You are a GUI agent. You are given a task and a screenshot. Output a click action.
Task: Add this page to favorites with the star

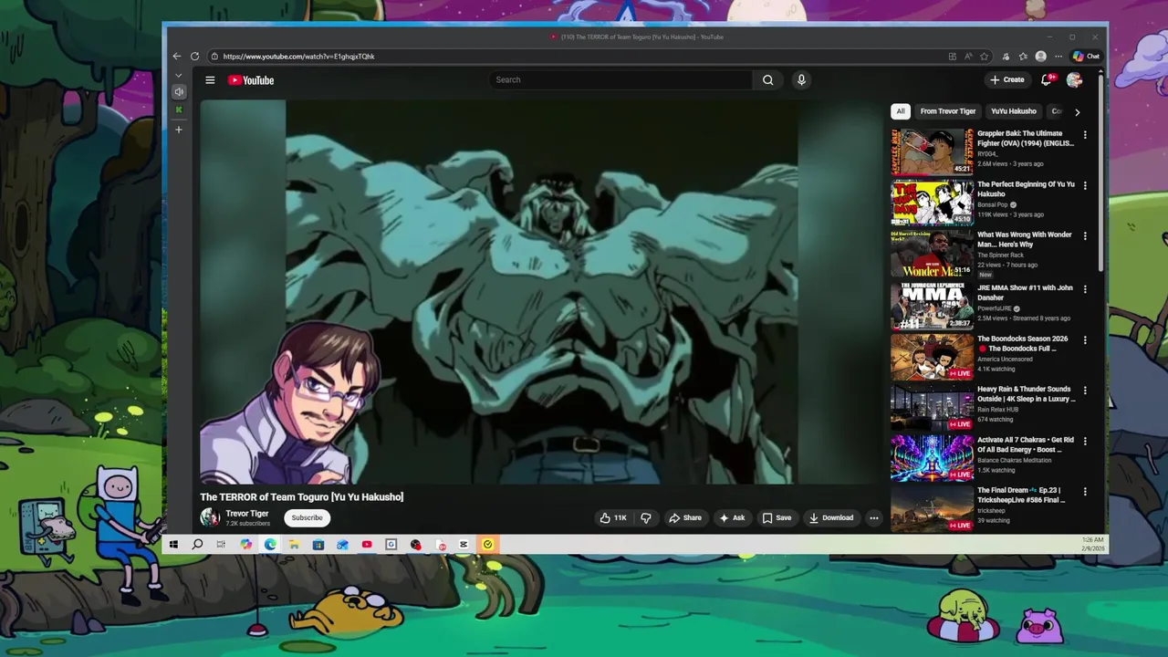984,57
